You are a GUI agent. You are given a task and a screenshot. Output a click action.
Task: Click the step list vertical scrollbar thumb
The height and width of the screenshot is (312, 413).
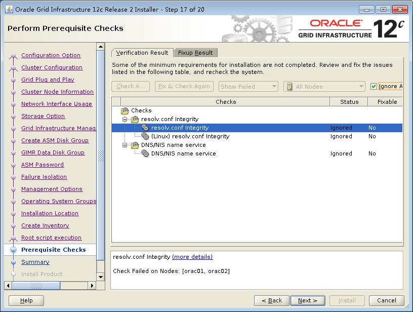pyautogui.click(x=101, y=155)
